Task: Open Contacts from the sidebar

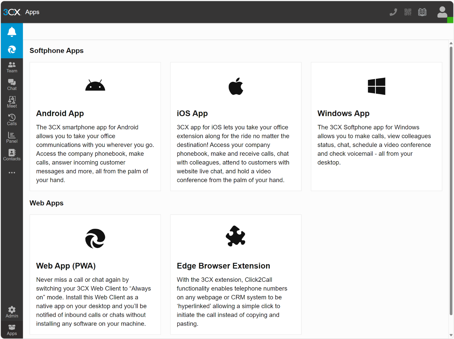Action: [x=12, y=155]
